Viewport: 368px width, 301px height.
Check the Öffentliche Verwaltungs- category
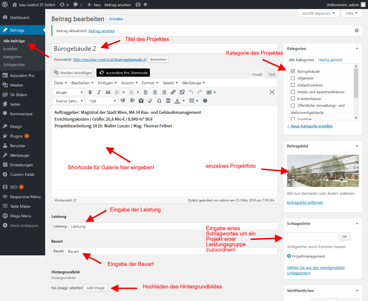click(293, 105)
